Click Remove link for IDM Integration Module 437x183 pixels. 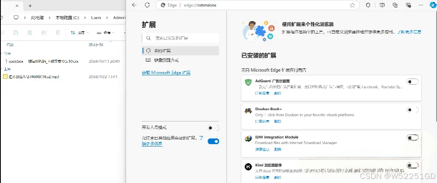coord(277,149)
